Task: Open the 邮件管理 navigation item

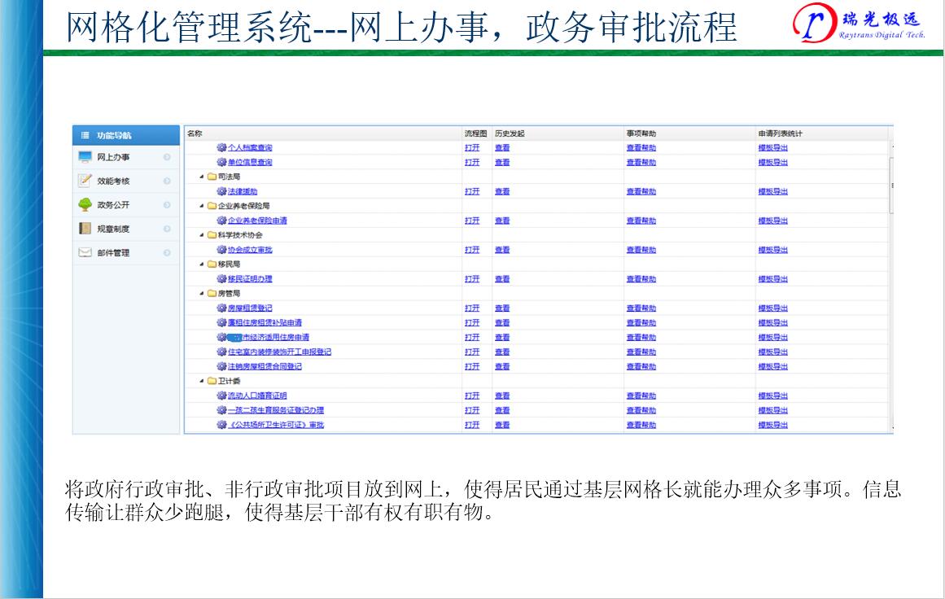Action: 113,252
